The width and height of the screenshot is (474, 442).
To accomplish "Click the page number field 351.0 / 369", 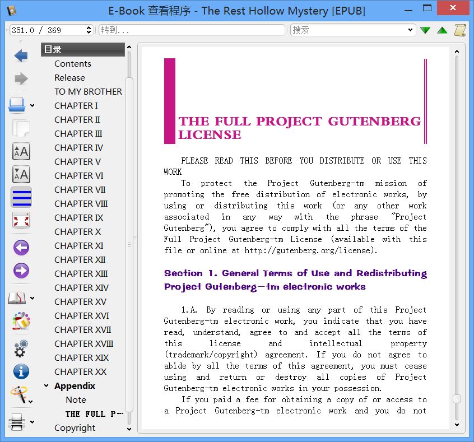I will [x=48, y=30].
